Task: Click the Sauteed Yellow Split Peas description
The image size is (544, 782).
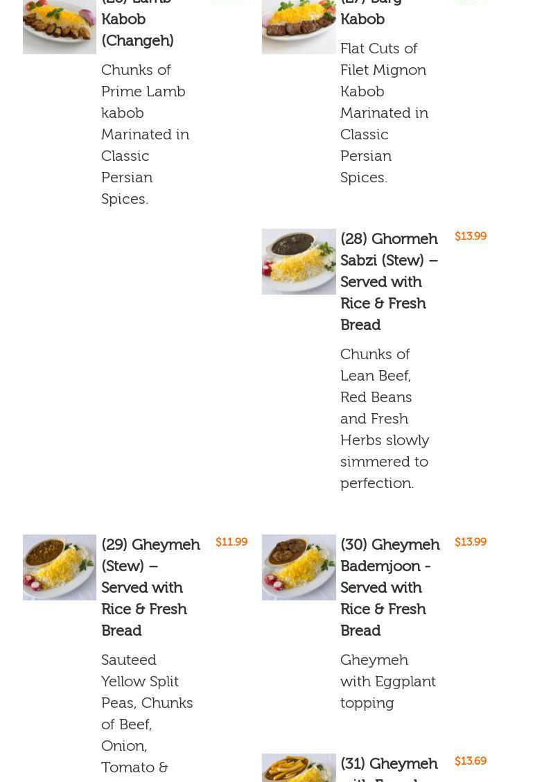Action: point(147,713)
